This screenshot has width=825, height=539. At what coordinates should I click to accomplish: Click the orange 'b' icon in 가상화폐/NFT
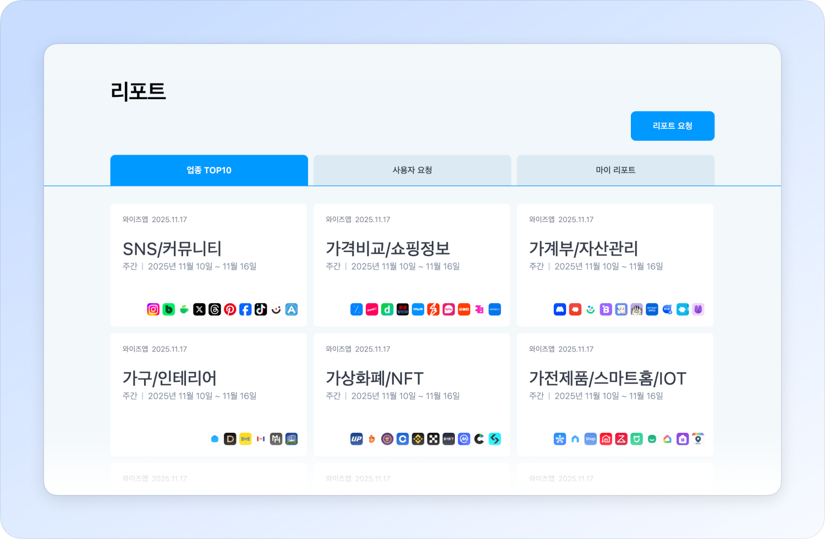pos(372,439)
